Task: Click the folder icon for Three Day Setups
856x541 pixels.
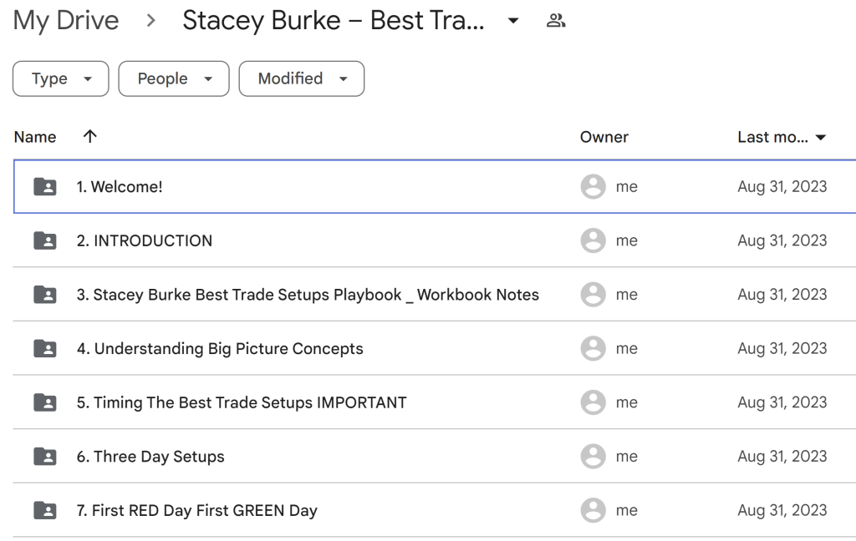Action: (46, 456)
